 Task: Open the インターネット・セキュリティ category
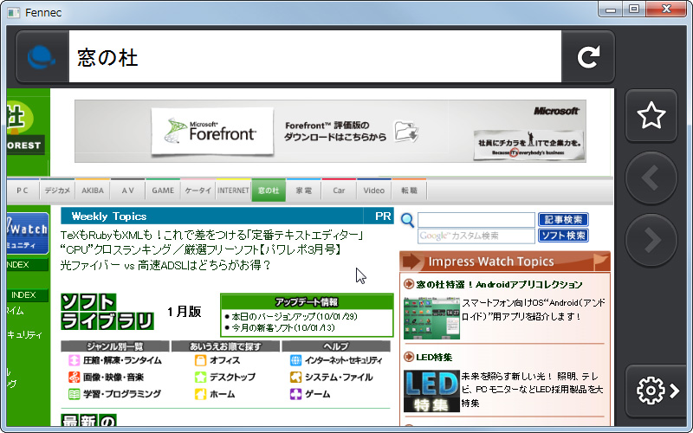(343, 360)
